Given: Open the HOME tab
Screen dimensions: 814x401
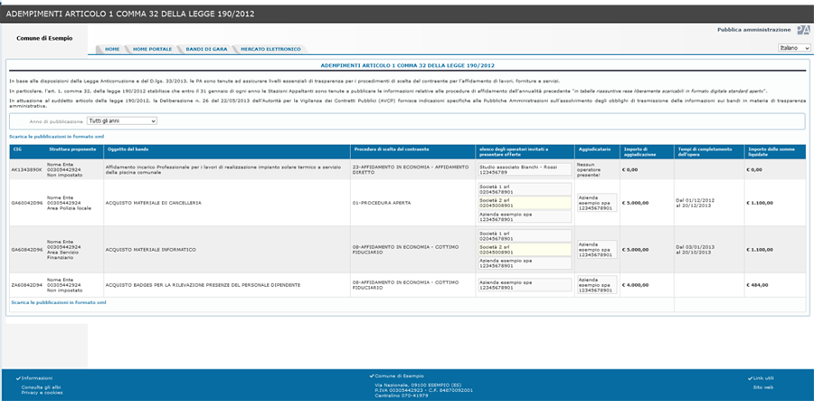Looking at the screenshot, I should point(112,49).
